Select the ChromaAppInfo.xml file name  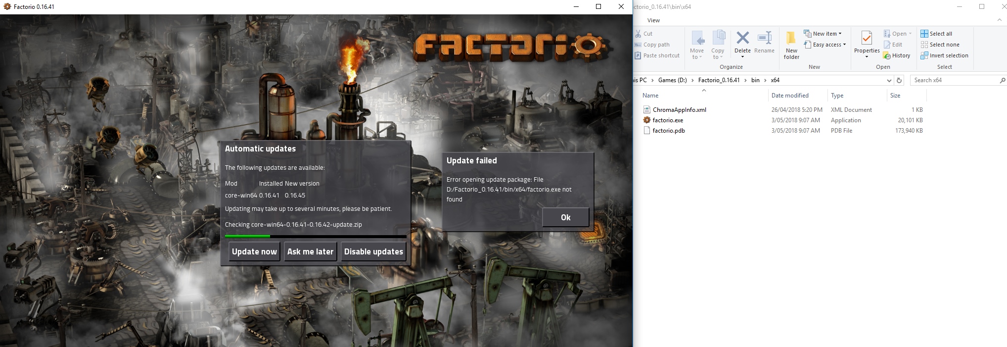[679, 110]
